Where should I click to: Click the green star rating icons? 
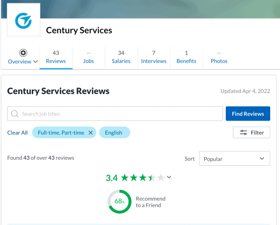tap(142, 177)
